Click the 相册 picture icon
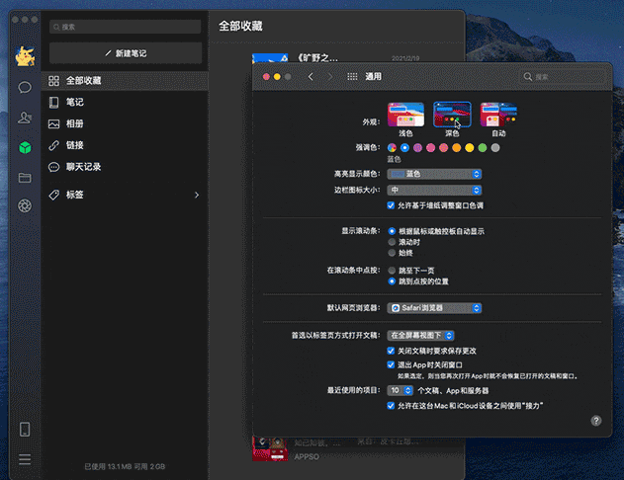The height and width of the screenshot is (480, 624). (x=53, y=123)
